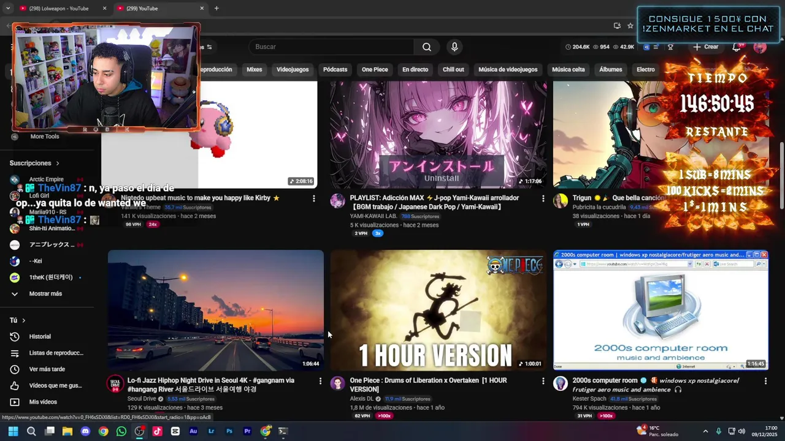Image resolution: width=785 pixels, height=441 pixels.
Task: Open Premiere Pro from taskbar
Action: [x=247, y=431]
